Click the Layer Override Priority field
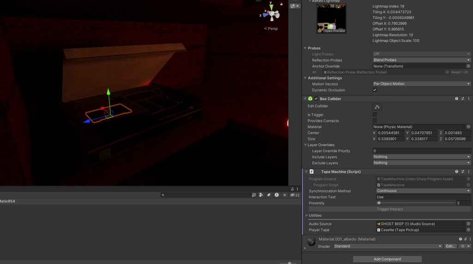 421,151
